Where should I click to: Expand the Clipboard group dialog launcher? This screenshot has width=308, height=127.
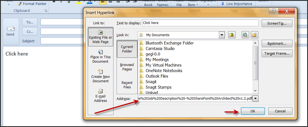click(x=46, y=11)
